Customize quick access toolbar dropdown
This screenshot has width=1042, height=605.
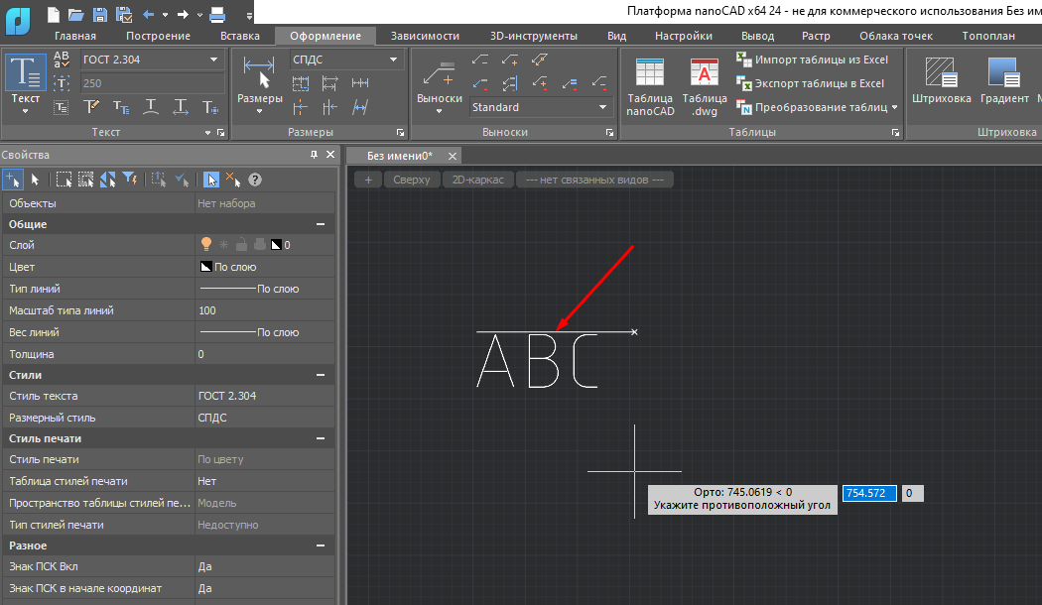pos(249,15)
